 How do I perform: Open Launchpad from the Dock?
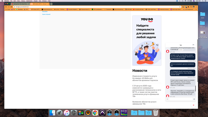(x=59, y=113)
